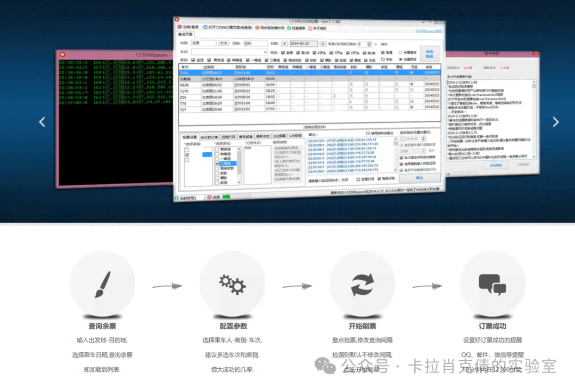Open 12306 booking page from the toolbar

point(205,27)
